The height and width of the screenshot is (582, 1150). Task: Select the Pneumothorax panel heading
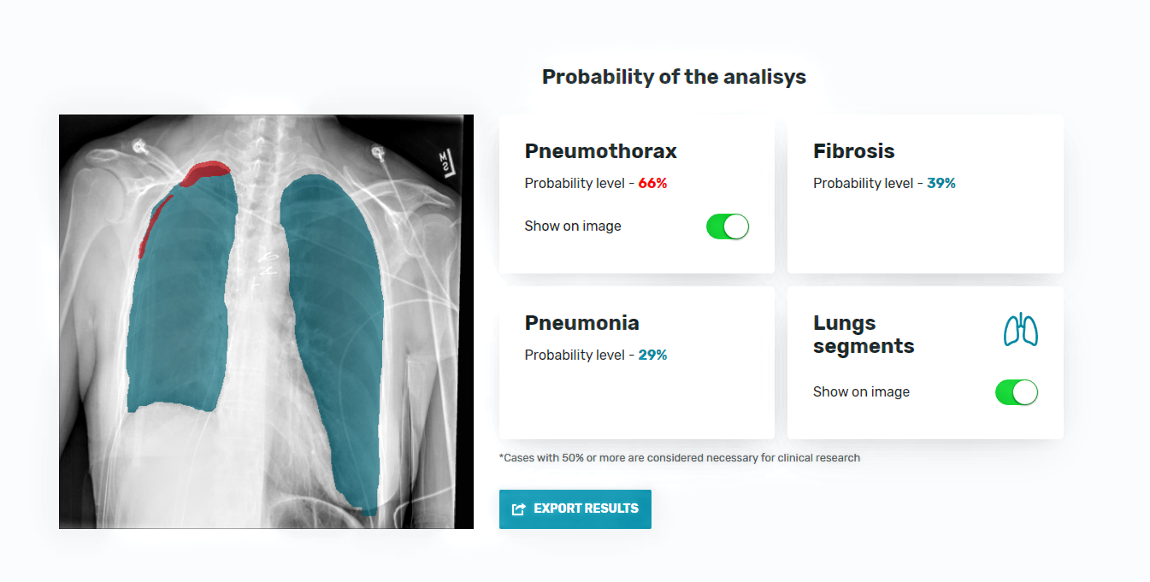tap(600, 151)
